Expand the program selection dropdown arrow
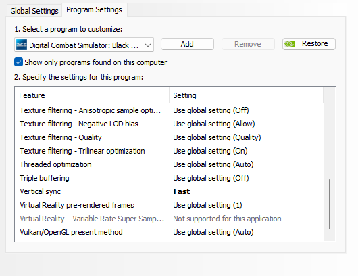The image size is (358, 276). pos(148,45)
